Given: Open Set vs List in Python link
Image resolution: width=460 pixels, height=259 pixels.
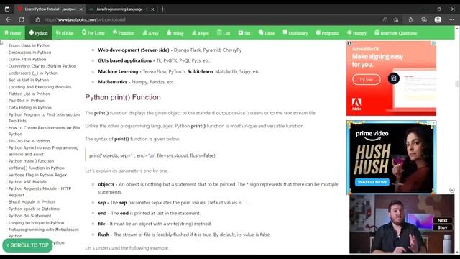Looking at the screenshot, I should 29,80.
